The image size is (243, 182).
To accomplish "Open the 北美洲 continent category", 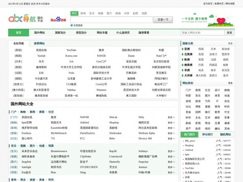I will [x=188, y=54].
